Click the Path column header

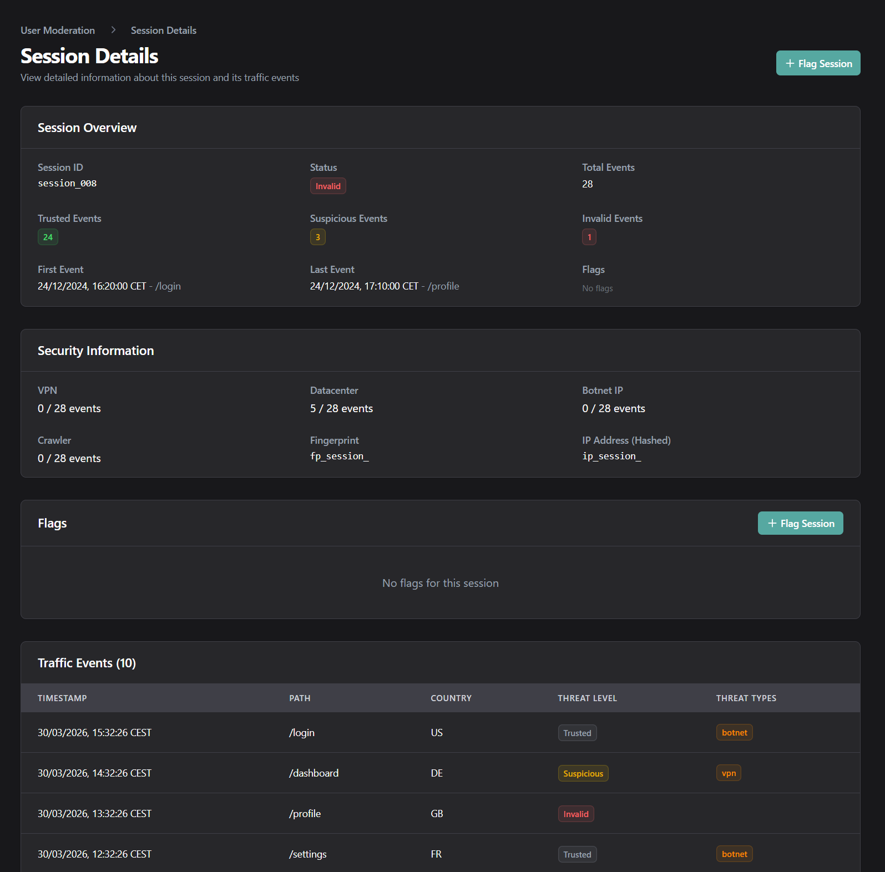300,698
